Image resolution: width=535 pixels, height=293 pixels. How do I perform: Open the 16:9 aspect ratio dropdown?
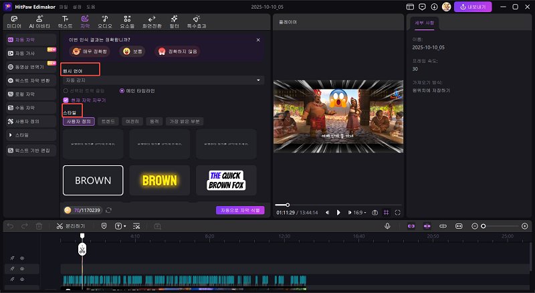point(359,212)
